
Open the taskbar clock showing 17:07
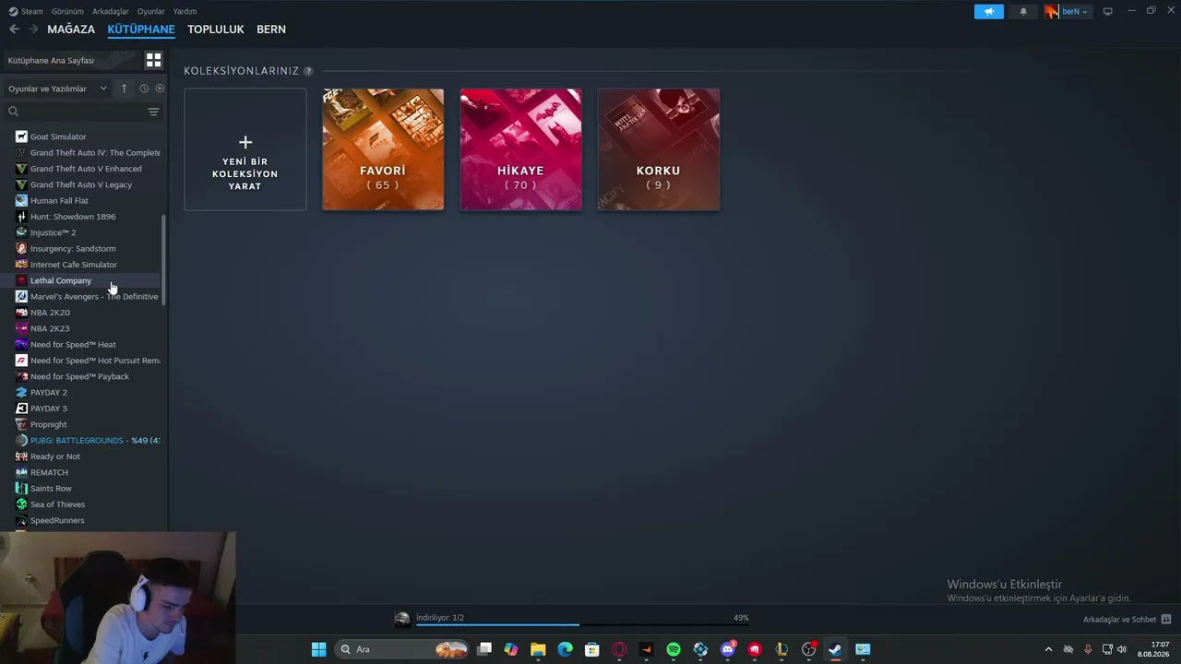[x=1153, y=649]
